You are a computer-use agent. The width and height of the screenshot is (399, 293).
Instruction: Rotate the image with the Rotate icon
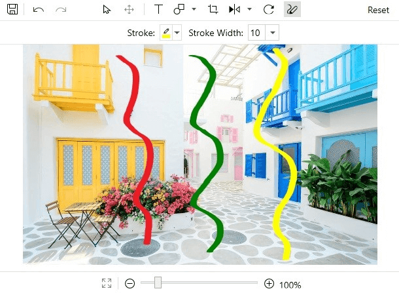pyautogui.click(x=269, y=10)
